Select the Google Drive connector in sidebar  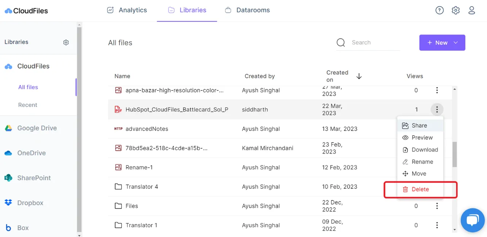click(37, 128)
